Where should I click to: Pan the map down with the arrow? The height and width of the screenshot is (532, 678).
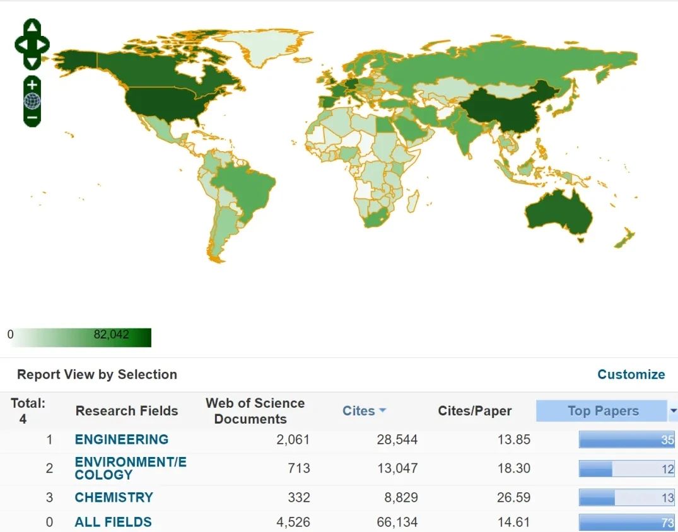tap(32, 62)
